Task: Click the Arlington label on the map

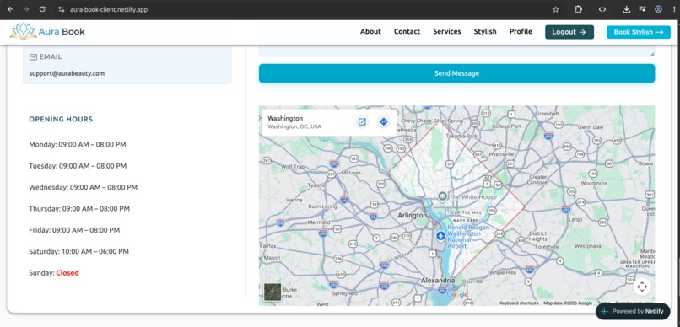Action: [412, 215]
